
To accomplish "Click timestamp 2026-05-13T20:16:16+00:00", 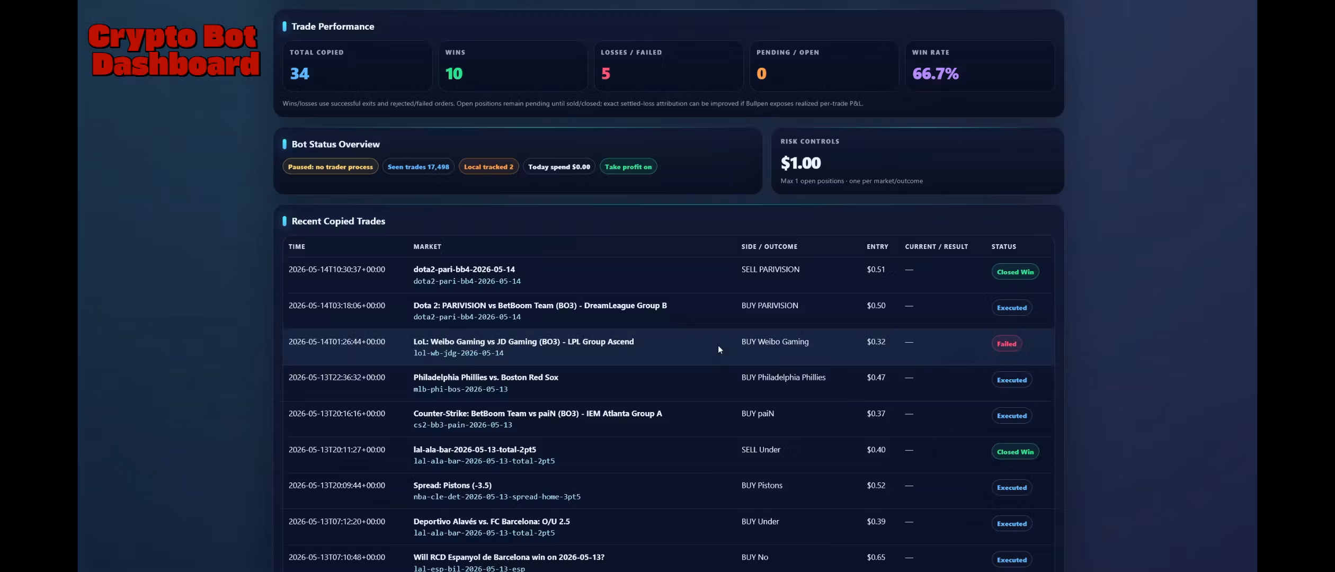I will (x=337, y=414).
